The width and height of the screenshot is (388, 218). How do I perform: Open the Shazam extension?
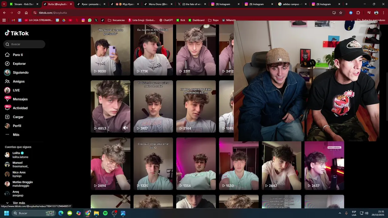point(351,13)
